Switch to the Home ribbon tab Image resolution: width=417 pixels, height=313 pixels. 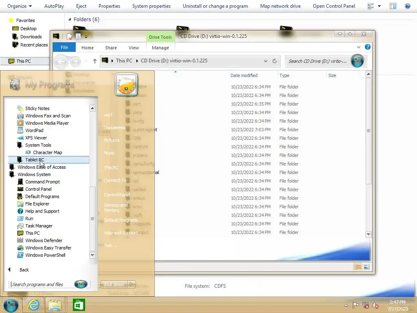point(88,48)
